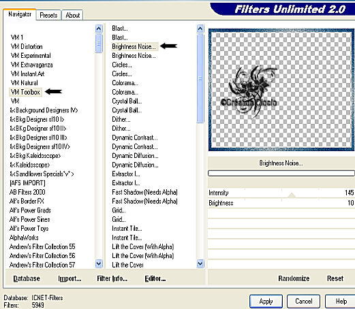Select [AFS IMPORT] category
Screen dimensions: 355x309
27,183
